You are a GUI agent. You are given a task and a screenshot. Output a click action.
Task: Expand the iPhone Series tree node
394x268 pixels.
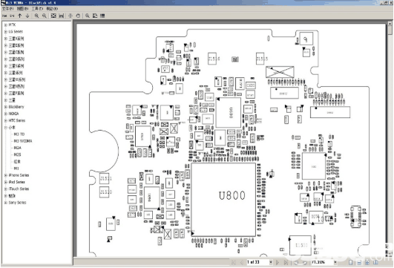click(x=5, y=175)
